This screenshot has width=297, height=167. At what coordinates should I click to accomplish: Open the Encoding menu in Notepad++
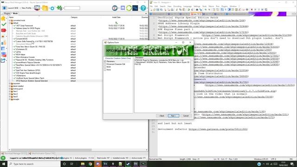point(177,6)
